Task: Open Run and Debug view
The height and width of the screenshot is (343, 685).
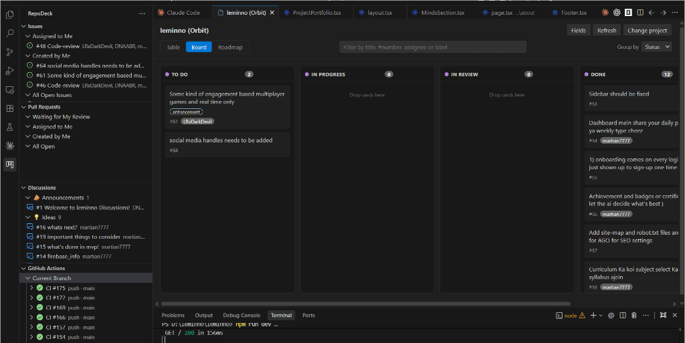Action: click(9, 71)
